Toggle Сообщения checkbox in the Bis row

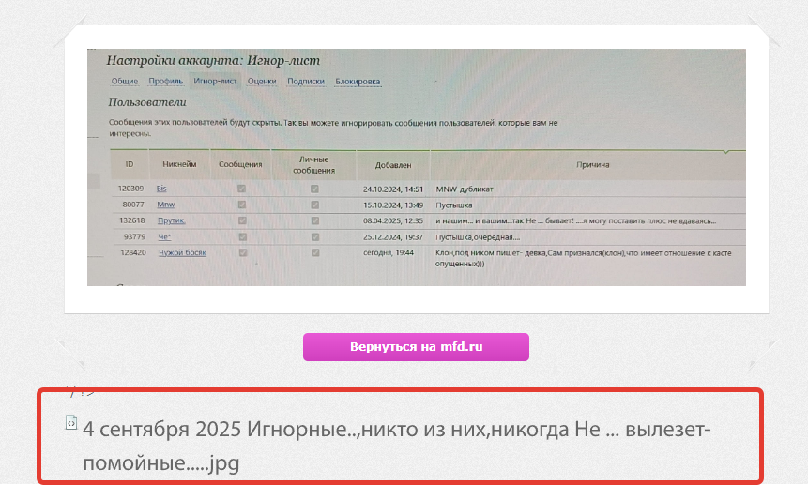tap(242, 189)
